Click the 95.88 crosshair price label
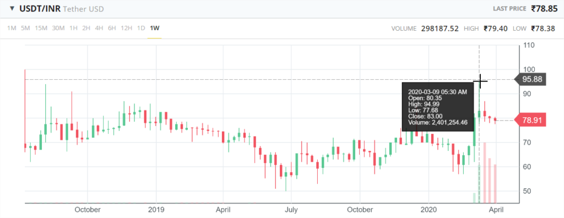564x218 pixels. pyautogui.click(x=531, y=79)
